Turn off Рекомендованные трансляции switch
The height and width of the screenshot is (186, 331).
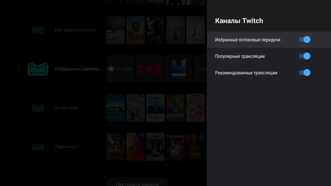[305, 73]
